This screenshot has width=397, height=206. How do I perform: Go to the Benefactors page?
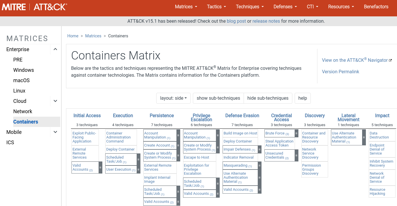point(376,7)
